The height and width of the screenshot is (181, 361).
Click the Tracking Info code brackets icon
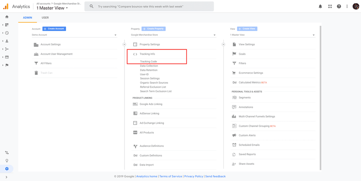(135, 54)
